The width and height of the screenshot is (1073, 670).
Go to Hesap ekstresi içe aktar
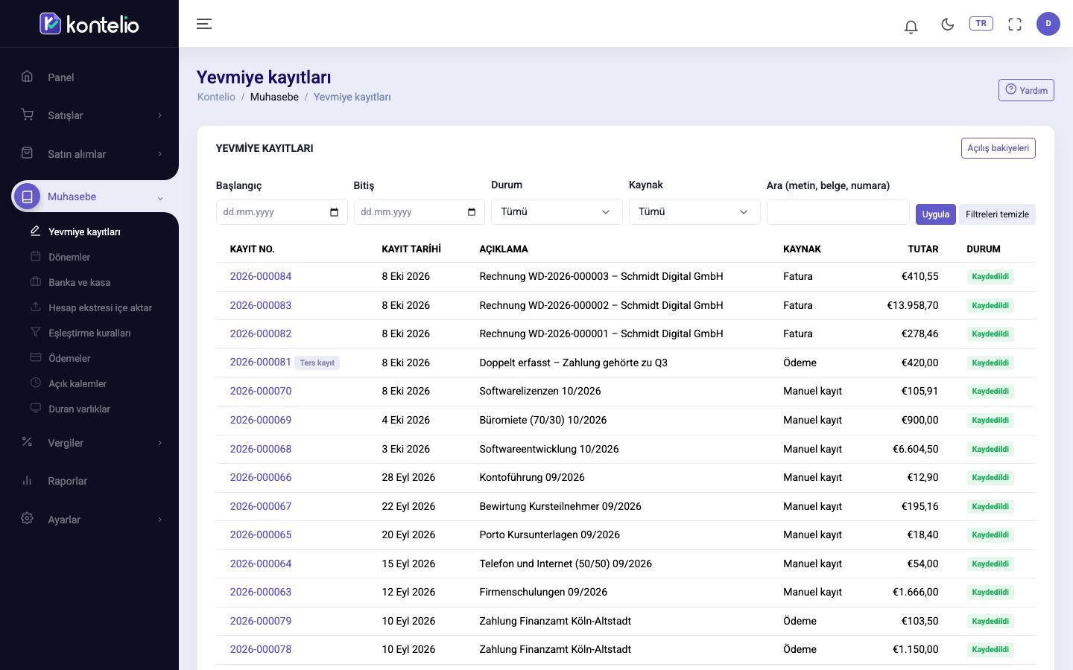(x=100, y=307)
